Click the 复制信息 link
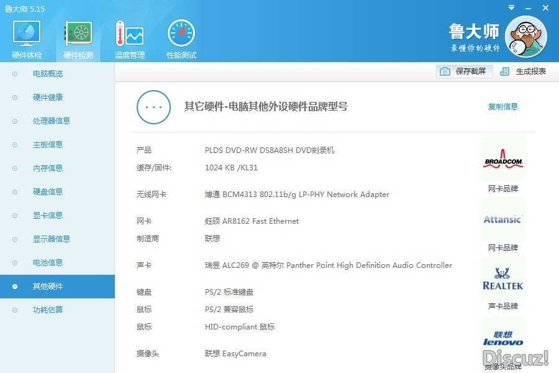 coord(502,106)
